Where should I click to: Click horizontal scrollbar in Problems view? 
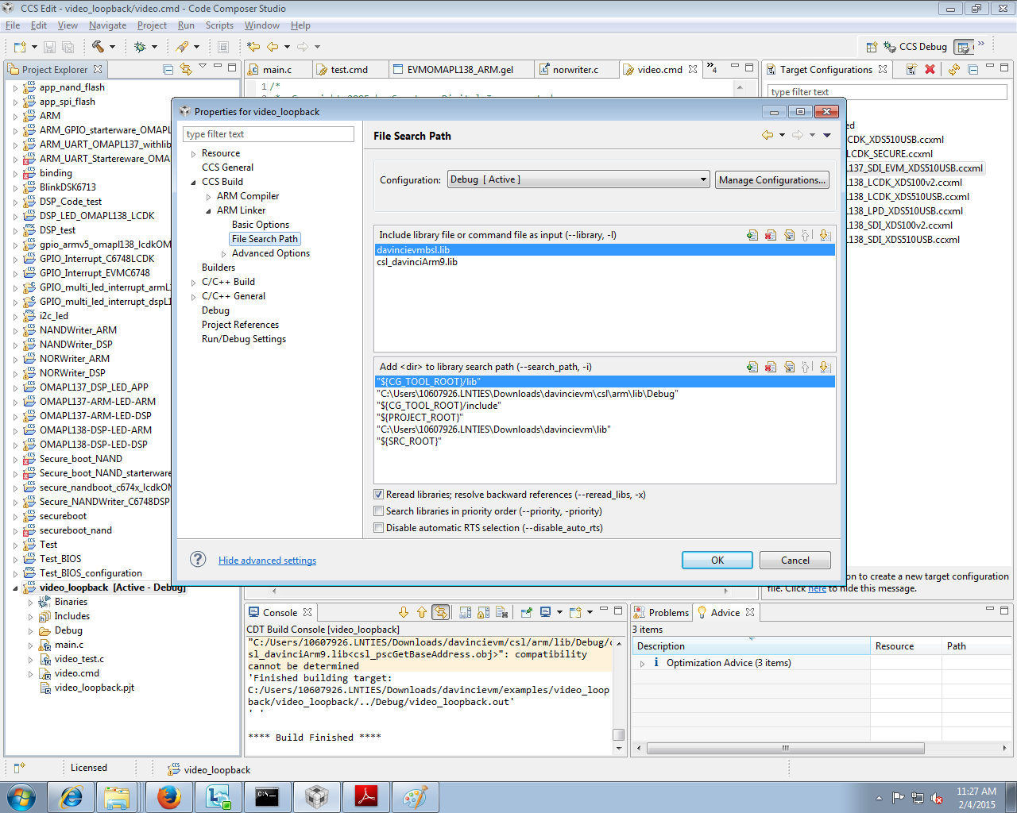click(785, 748)
